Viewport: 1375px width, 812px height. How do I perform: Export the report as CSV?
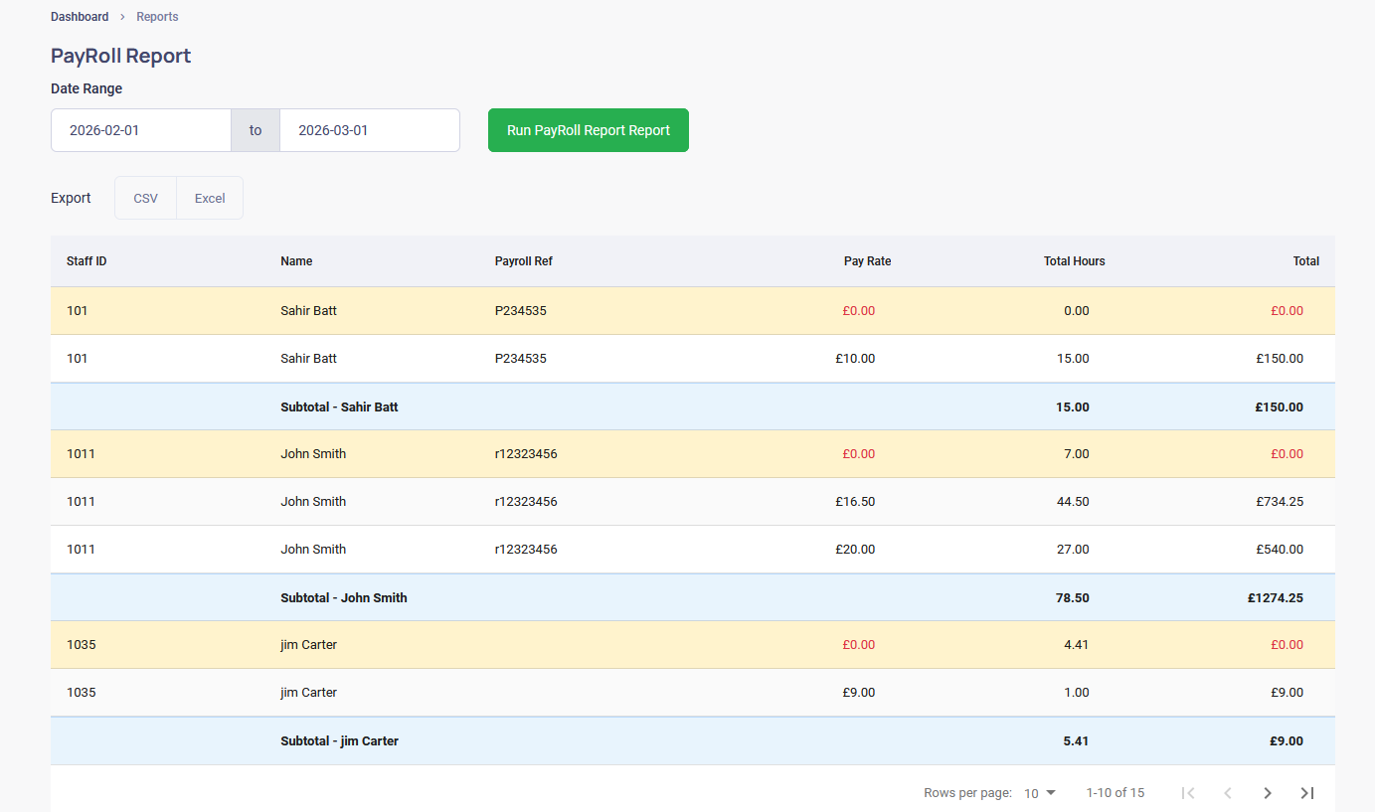pos(145,198)
